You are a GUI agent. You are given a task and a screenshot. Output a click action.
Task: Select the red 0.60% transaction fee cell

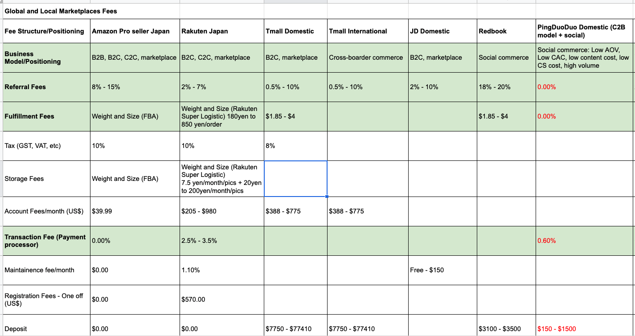click(585, 241)
